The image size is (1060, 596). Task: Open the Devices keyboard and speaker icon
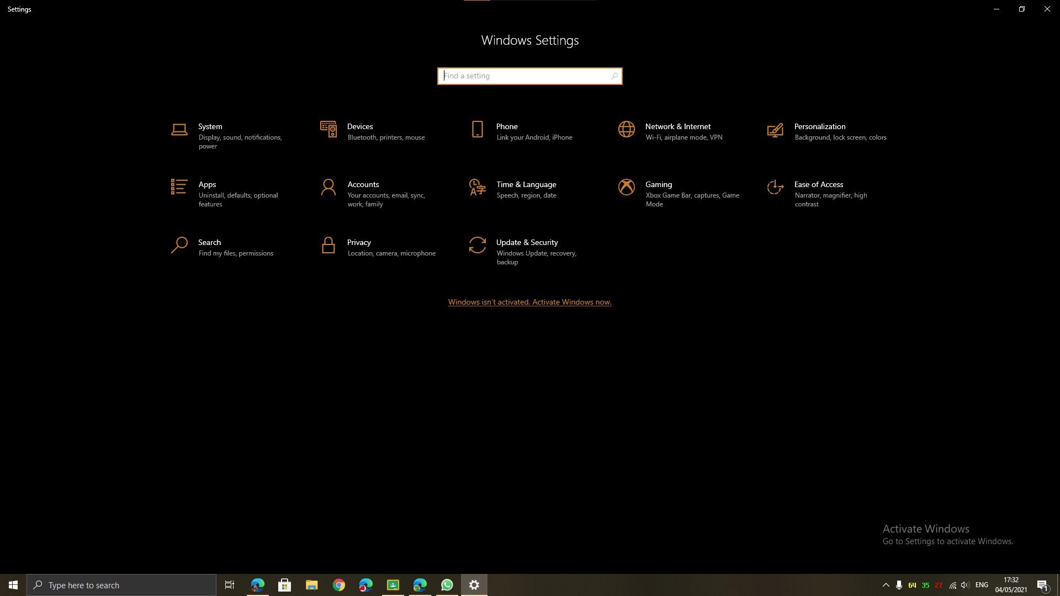tap(328, 129)
